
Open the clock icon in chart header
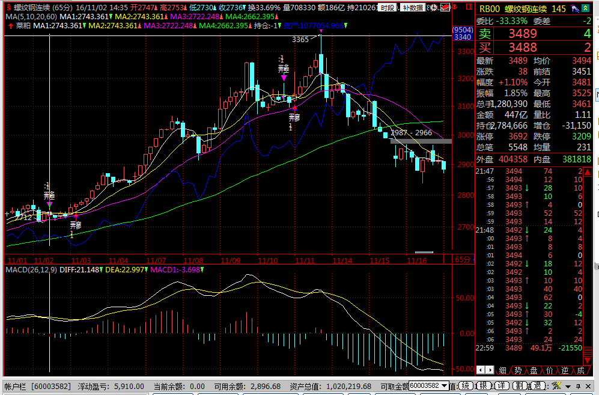[x=433, y=7]
